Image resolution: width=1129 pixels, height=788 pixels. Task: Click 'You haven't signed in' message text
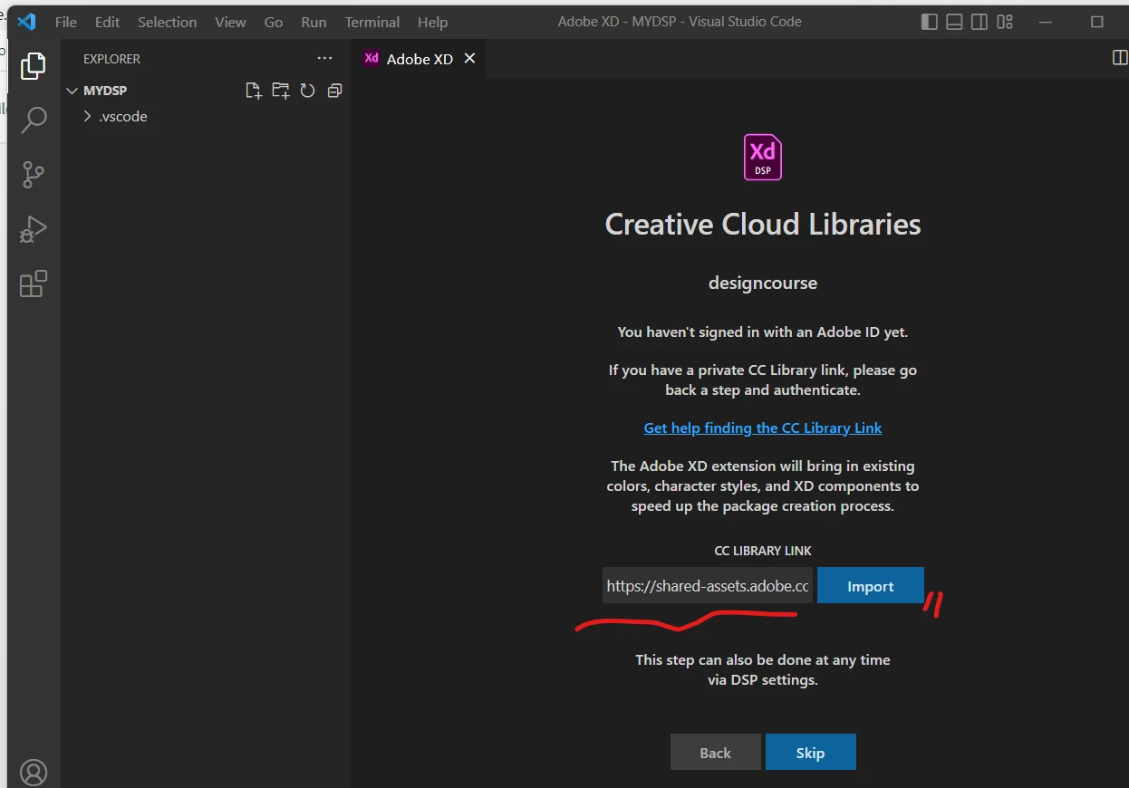click(763, 332)
